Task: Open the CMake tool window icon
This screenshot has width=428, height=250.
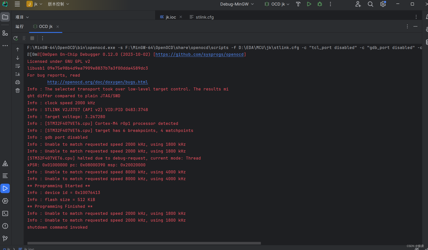Action: [5, 164]
